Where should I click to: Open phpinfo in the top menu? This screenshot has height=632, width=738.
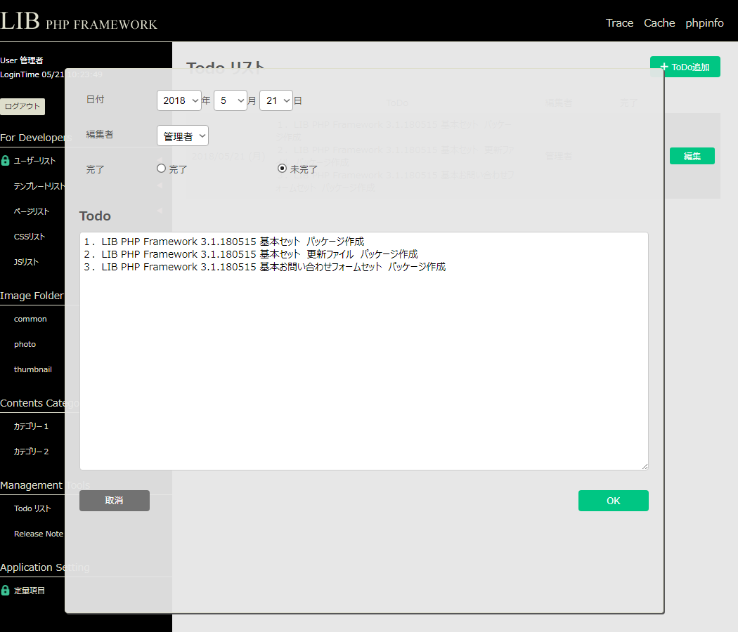[x=704, y=23]
